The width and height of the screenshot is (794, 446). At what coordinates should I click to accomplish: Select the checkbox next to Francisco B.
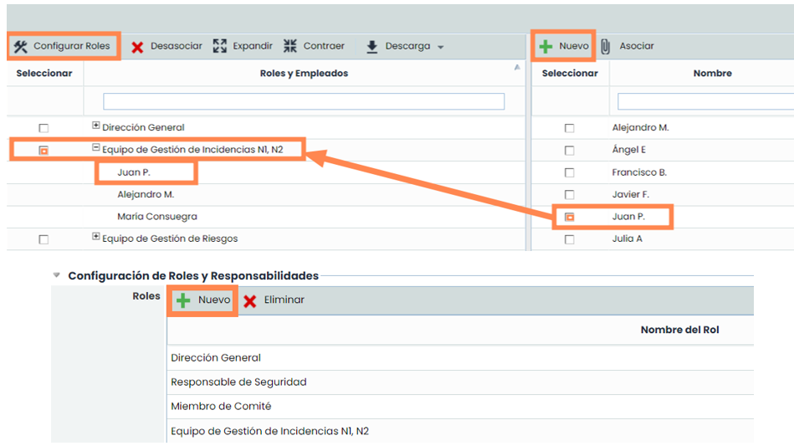click(x=570, y=172)
